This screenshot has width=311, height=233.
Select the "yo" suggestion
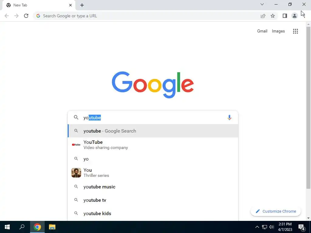[x=153, y=159]
